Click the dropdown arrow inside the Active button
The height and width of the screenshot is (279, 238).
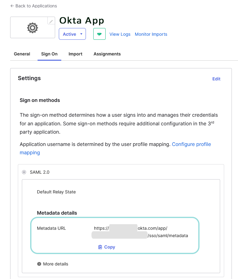[81, 34]
